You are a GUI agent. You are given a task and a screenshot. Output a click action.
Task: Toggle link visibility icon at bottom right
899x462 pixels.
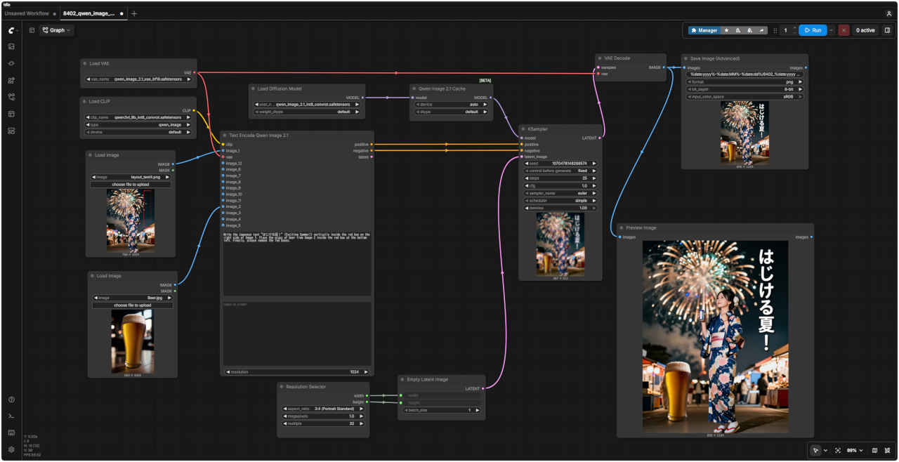(x=888, y=450)
